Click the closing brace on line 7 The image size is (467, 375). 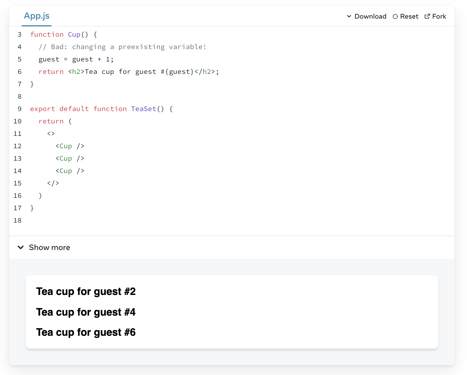32,84
